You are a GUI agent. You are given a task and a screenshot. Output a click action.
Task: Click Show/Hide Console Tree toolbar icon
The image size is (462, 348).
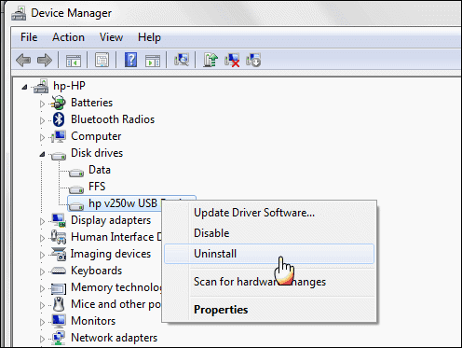tap(74, 61)
